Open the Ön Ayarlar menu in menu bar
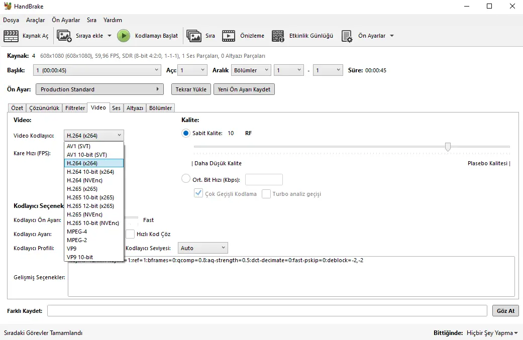This screenshot has width=523, height=340. point(66,20)
